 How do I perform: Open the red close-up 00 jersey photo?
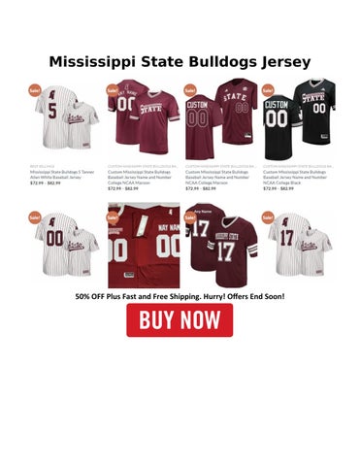point(144,246)
